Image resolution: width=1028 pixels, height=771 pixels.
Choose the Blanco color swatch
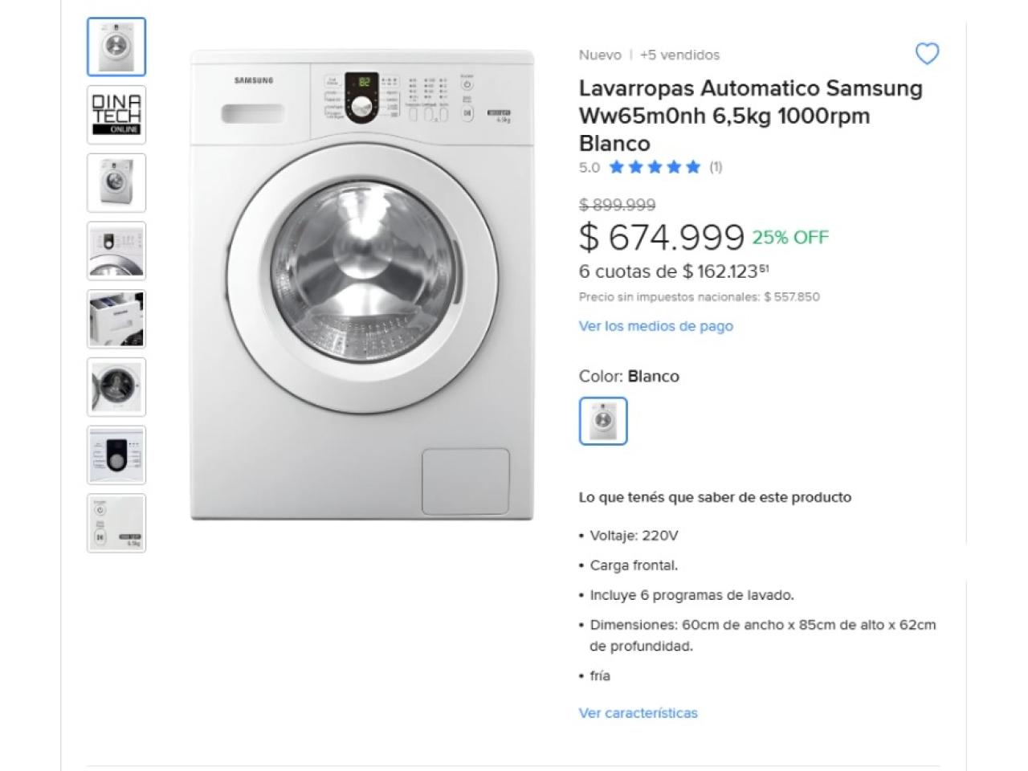tap(603, 421)
